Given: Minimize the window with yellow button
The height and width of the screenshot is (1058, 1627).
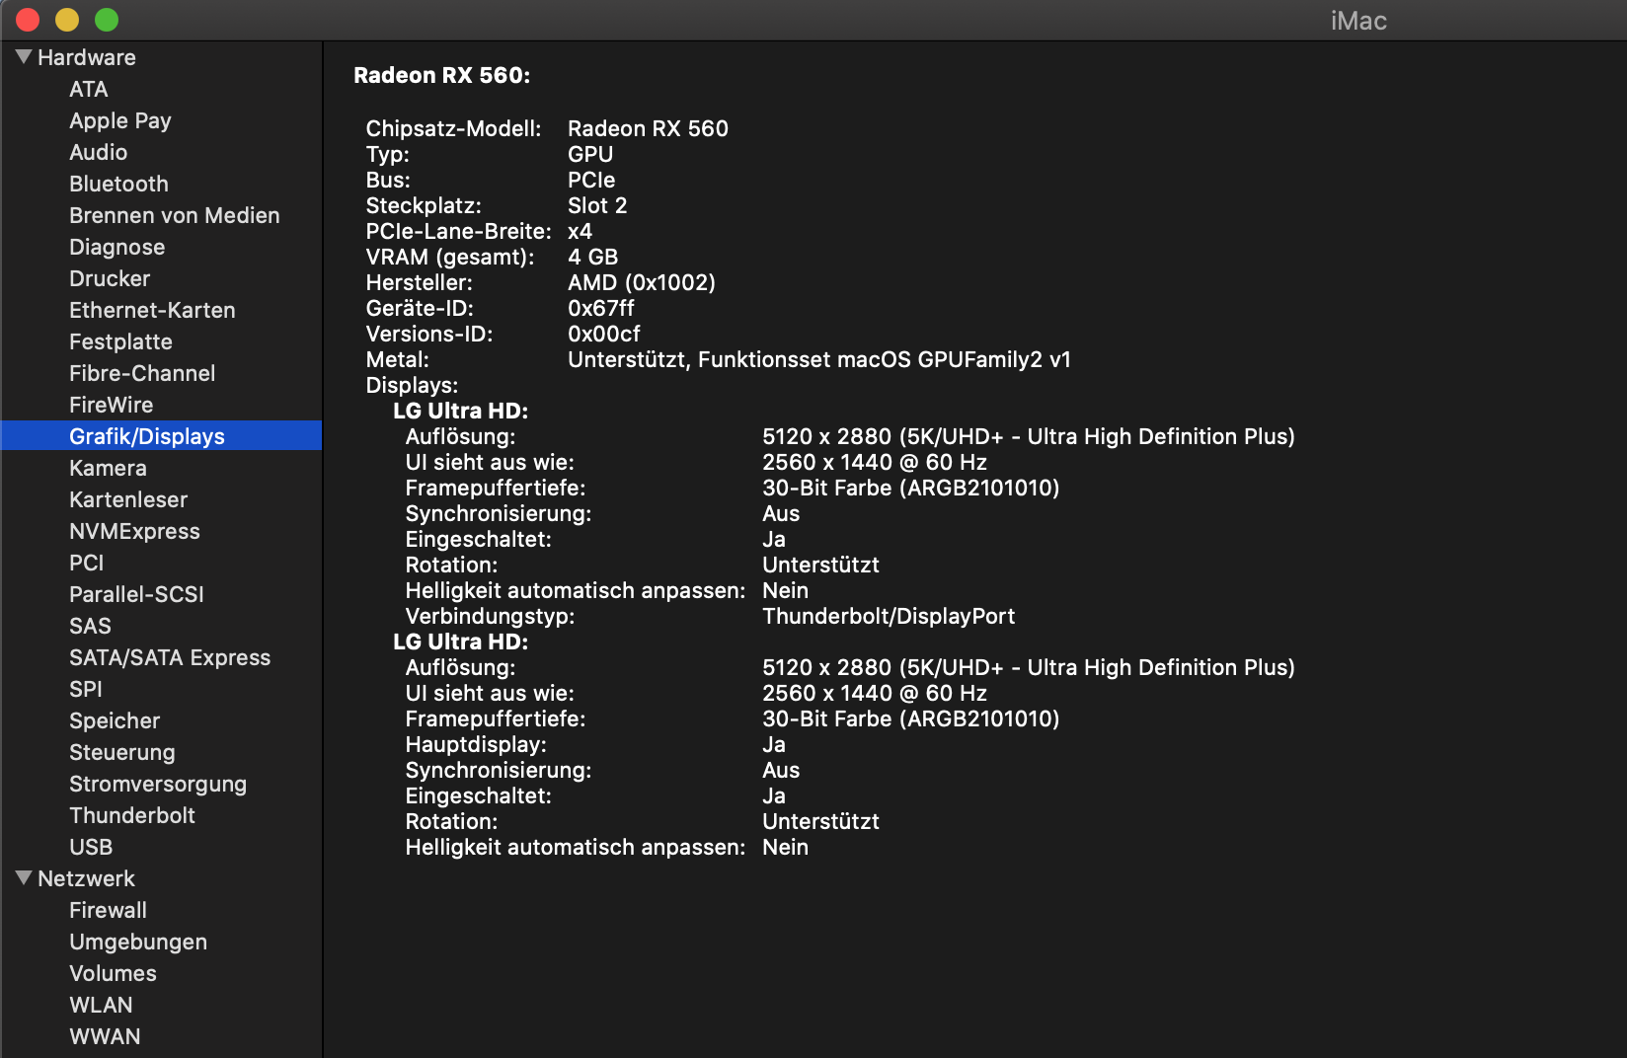Looking at the screenshot, I should (x=67, y=20).
